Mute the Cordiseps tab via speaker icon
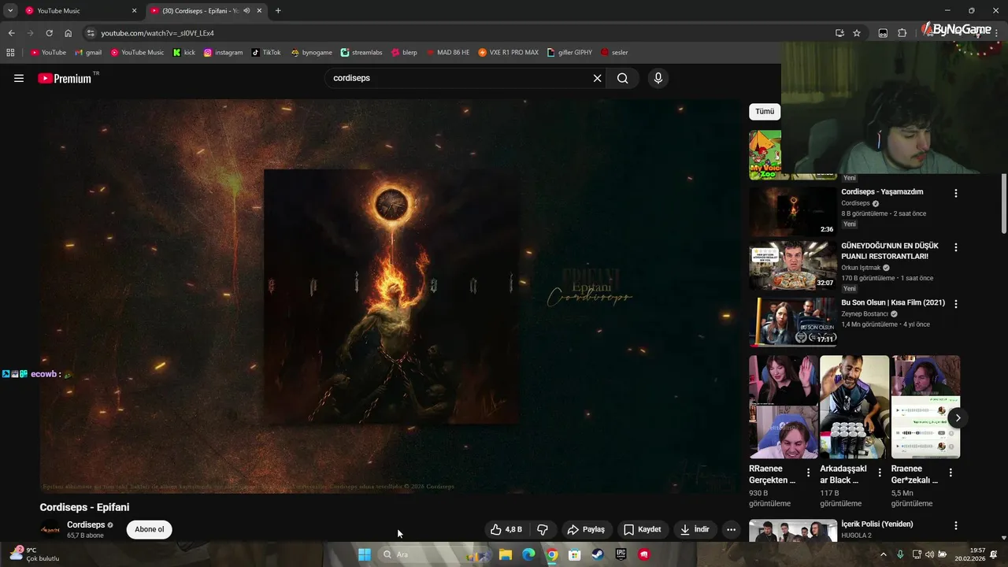 point(246,11)
